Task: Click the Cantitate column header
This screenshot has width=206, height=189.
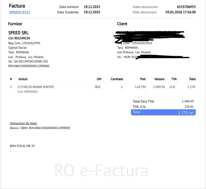Action: point(117,79)
